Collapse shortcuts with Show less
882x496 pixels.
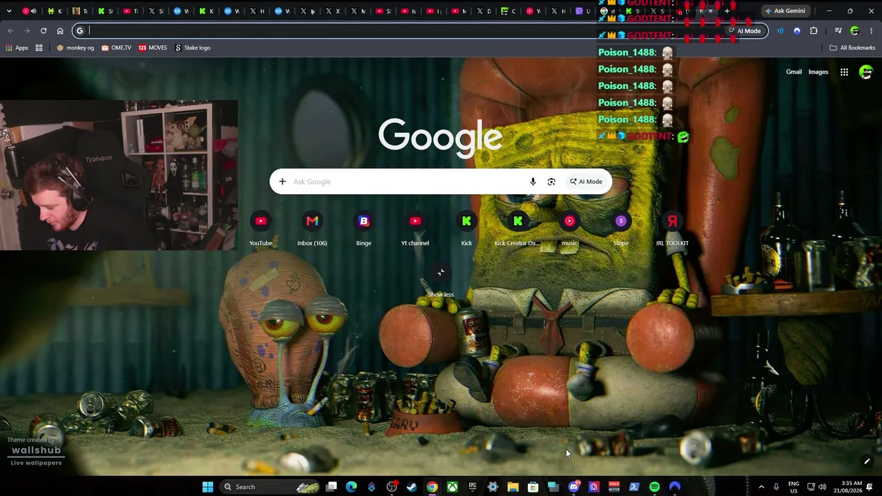pyautogui.click(x=440, y=280)
